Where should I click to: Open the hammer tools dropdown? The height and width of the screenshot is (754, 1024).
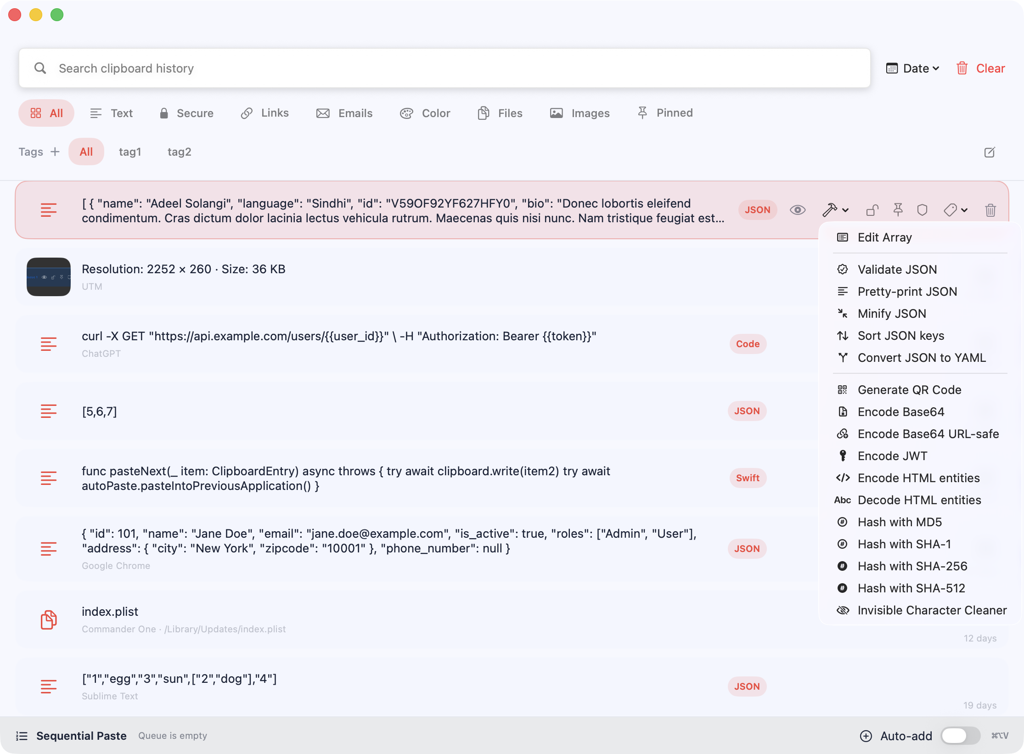[x=835, y=210]
